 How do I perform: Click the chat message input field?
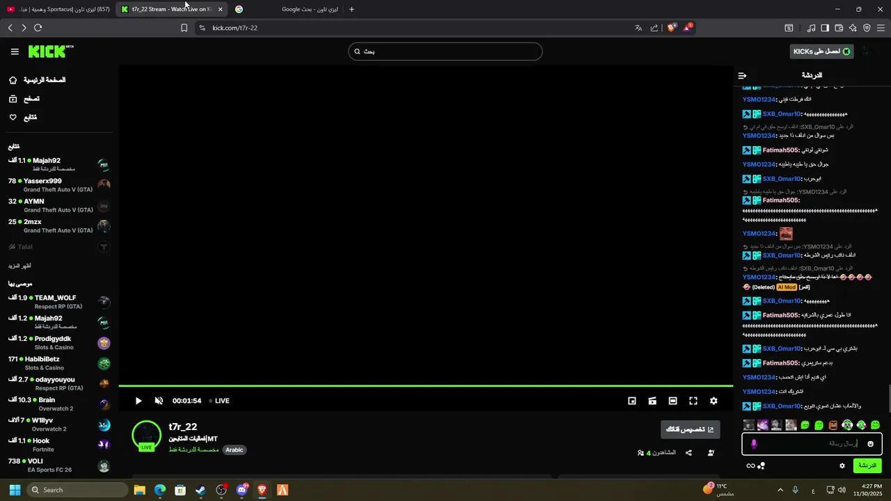tap(812, 444)
